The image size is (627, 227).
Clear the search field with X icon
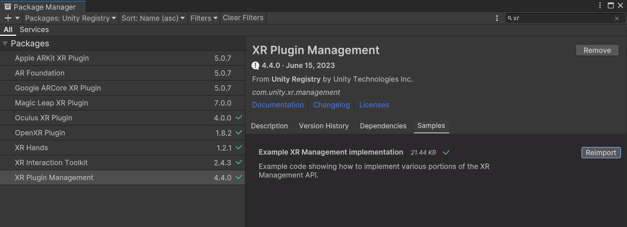(617, 19)
